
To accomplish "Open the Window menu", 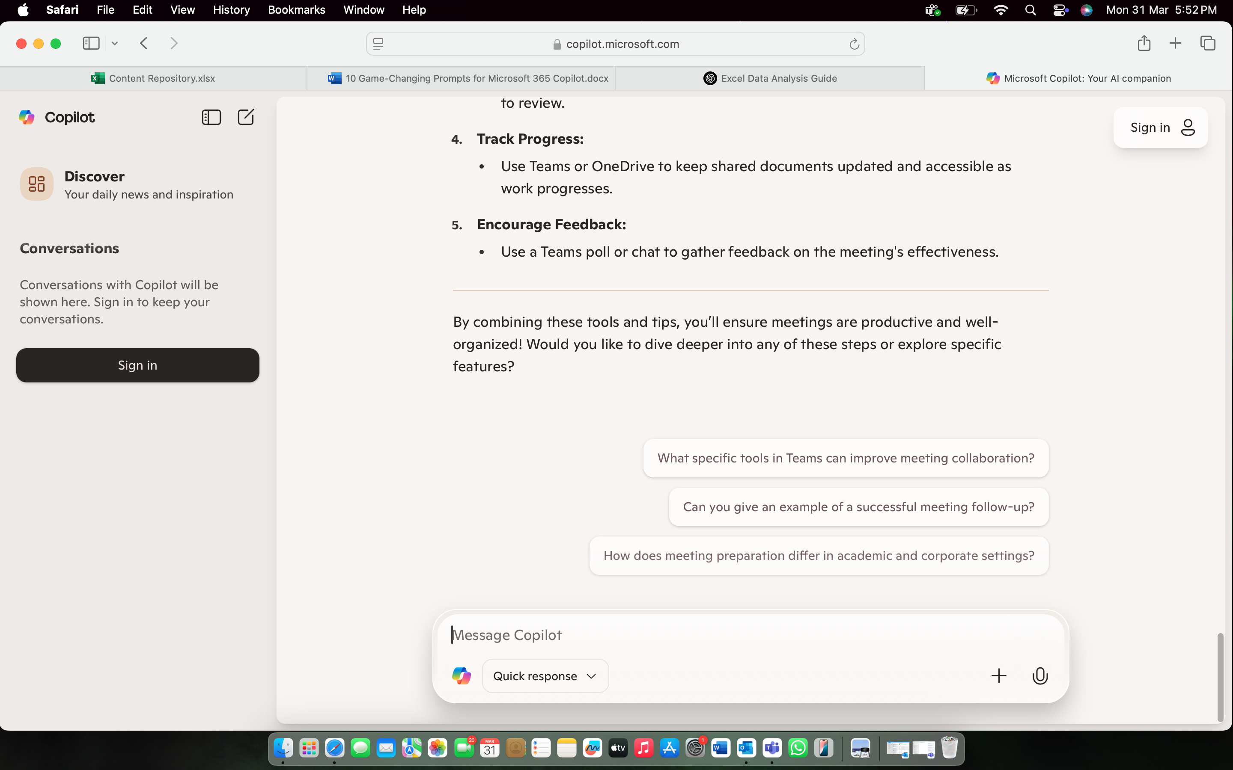I will (x=364, y=10).
